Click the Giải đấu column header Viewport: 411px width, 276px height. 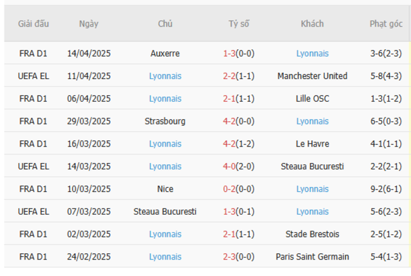[34, 24]
